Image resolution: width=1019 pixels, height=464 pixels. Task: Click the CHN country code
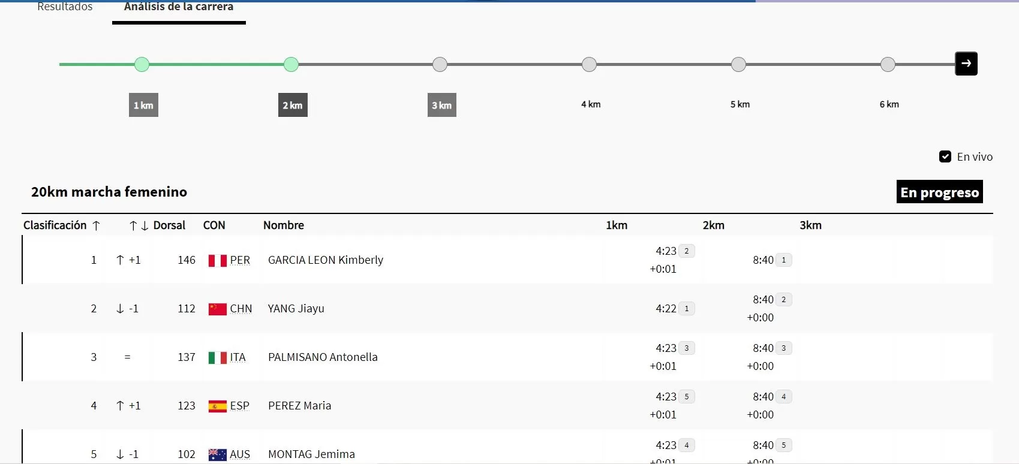click(x=241, y=309)
